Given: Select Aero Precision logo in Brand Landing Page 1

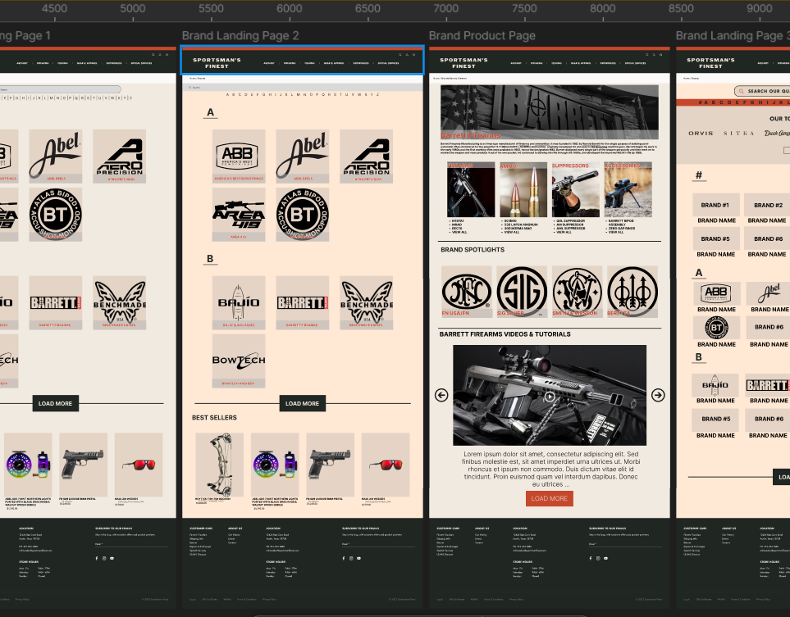Looking at the screenshot, I should [120, 156].
